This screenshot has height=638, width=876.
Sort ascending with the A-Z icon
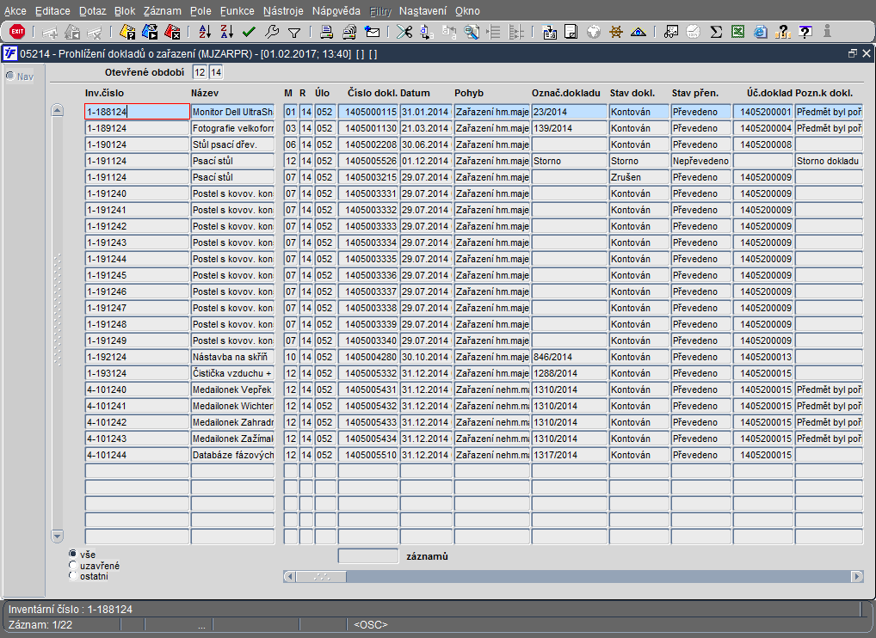(205, 32)
